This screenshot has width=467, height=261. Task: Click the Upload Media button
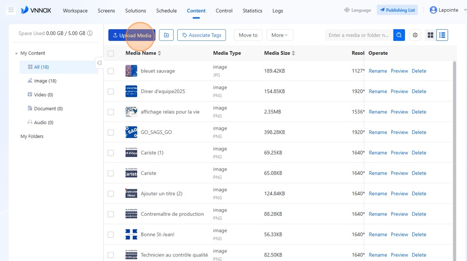(132, 35)
